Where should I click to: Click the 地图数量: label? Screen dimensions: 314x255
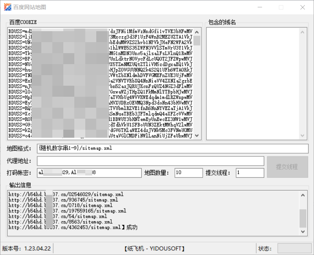click(x=157, y=173)
